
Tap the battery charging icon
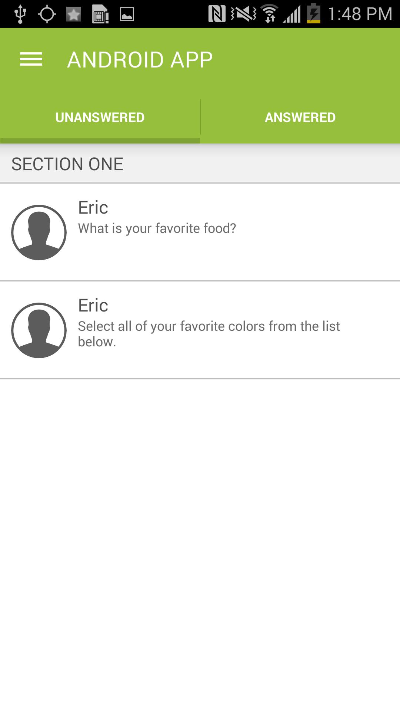pyautogui.click(x=314, y=14)
